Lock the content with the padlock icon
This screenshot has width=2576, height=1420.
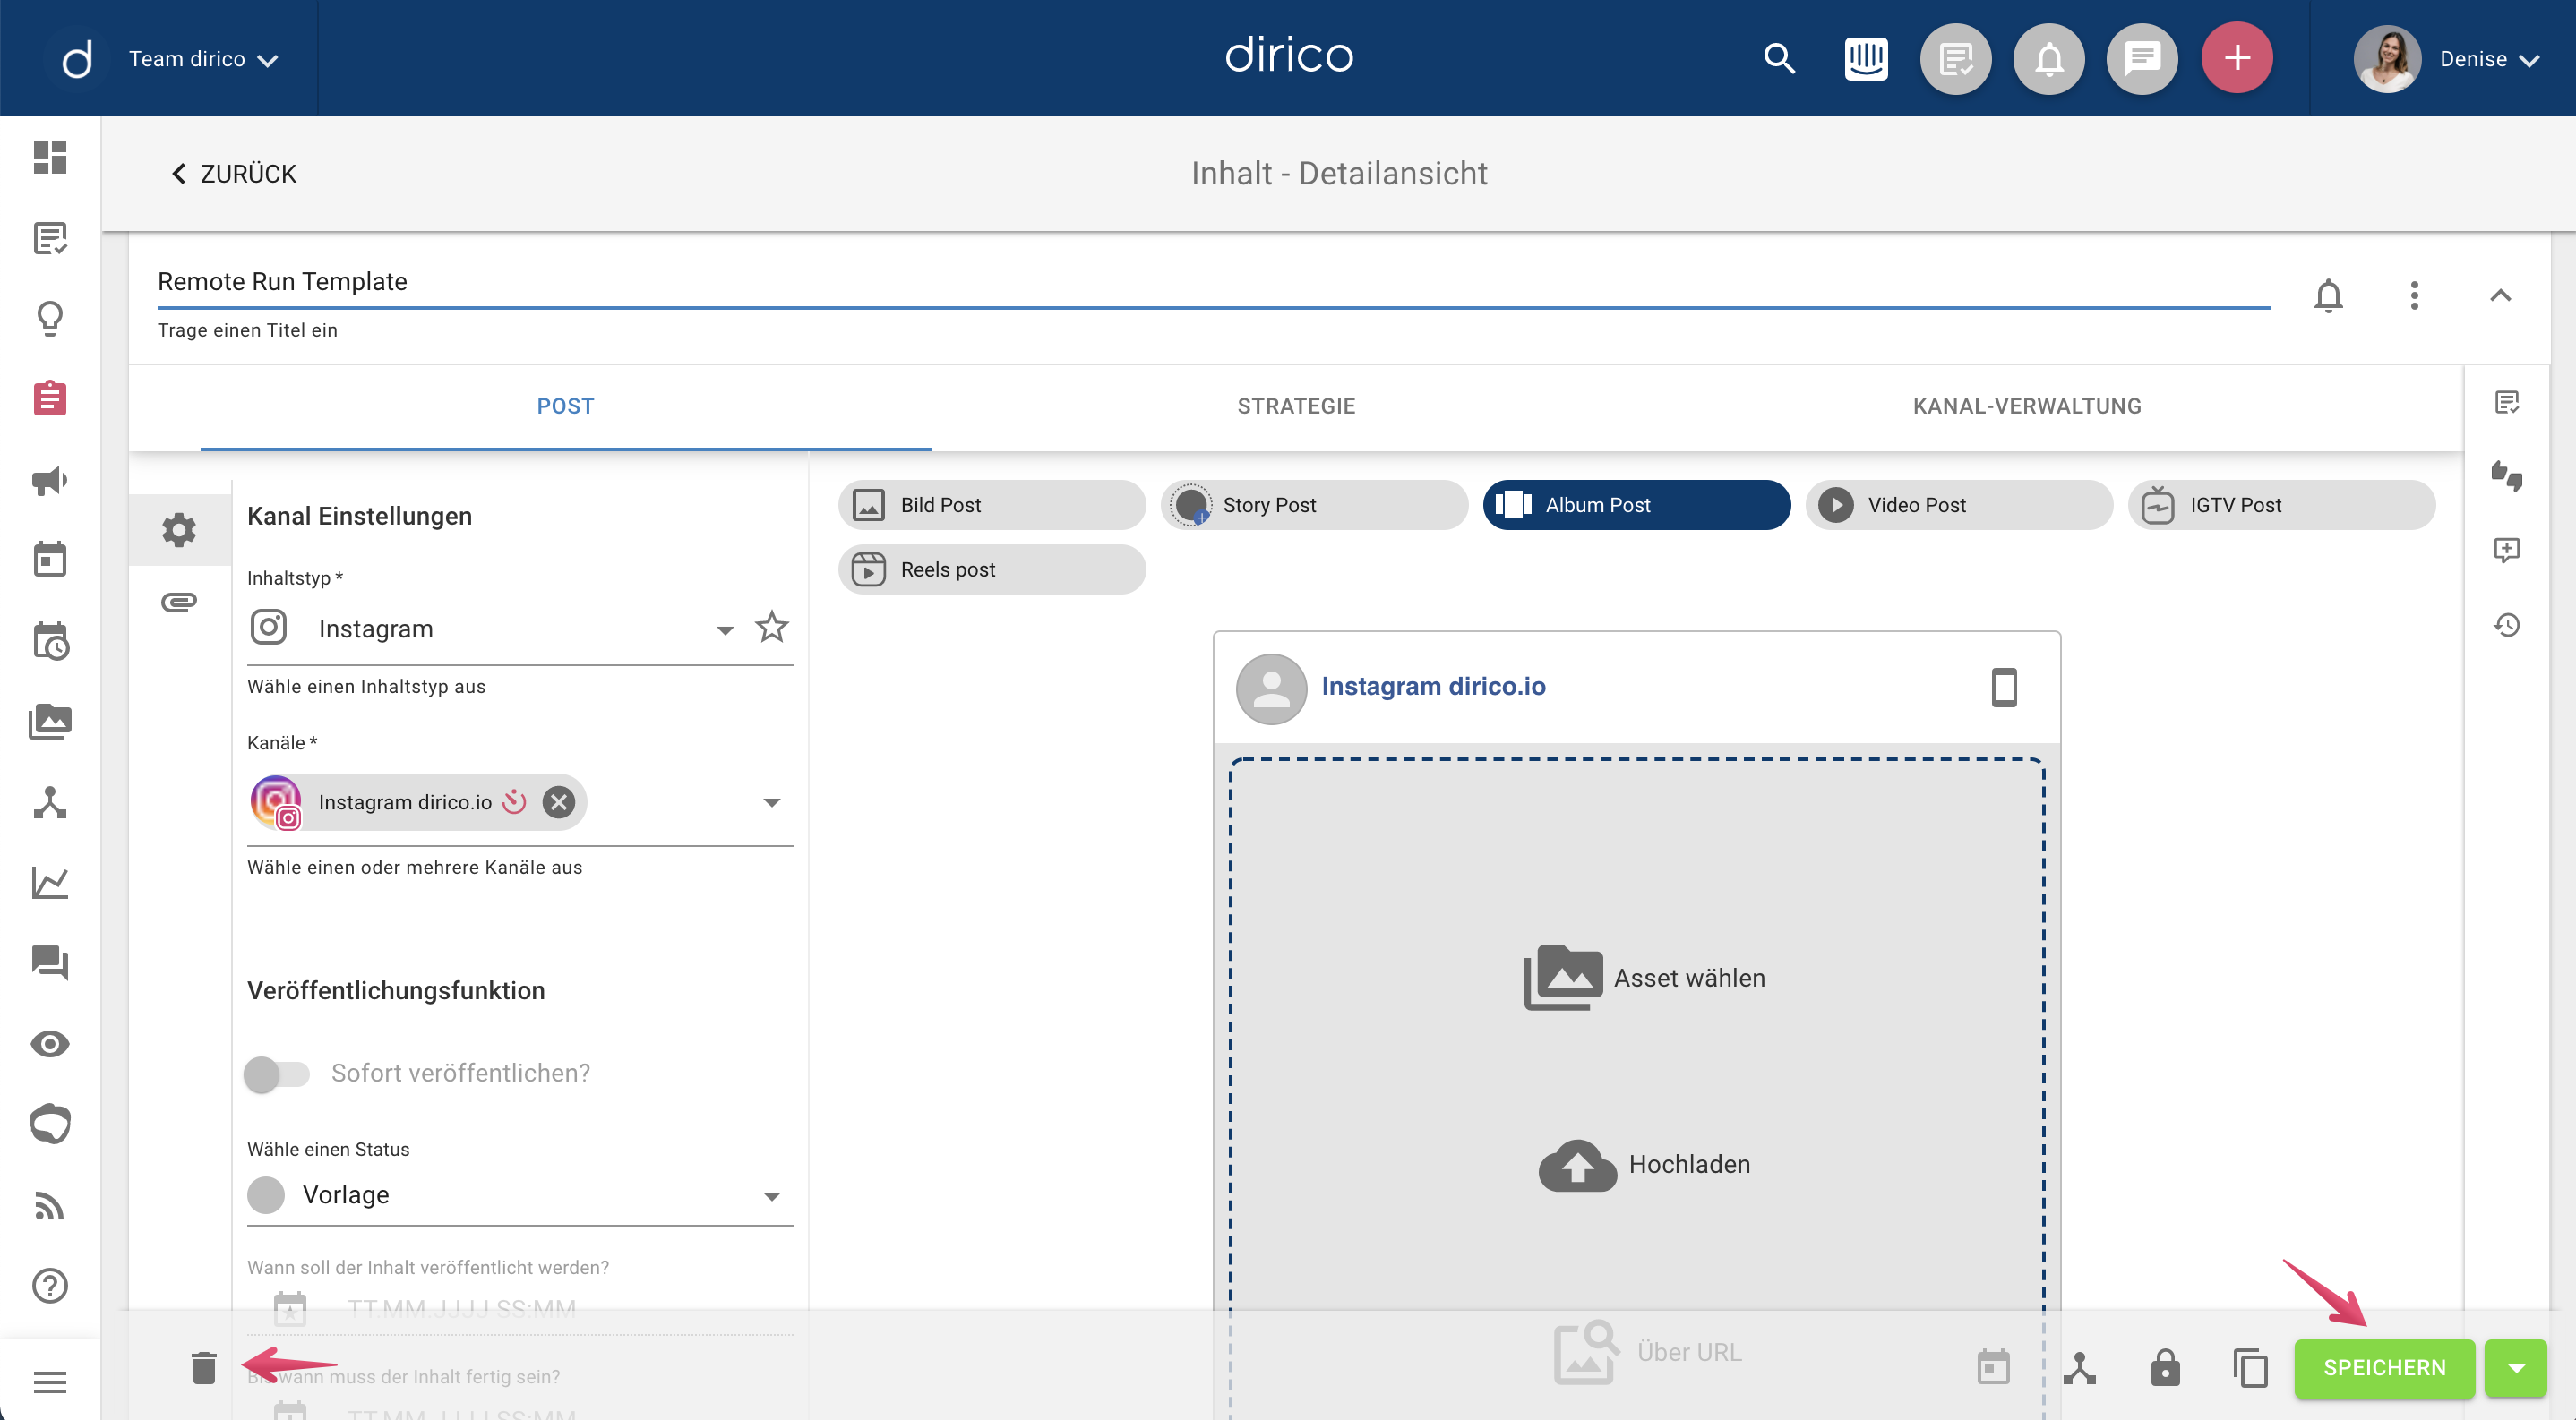tap(2165, 1369)
